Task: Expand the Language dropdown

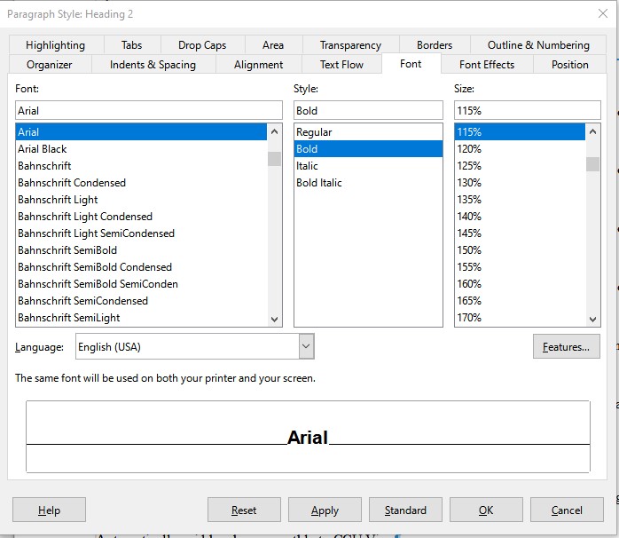Action: point(306,346)
